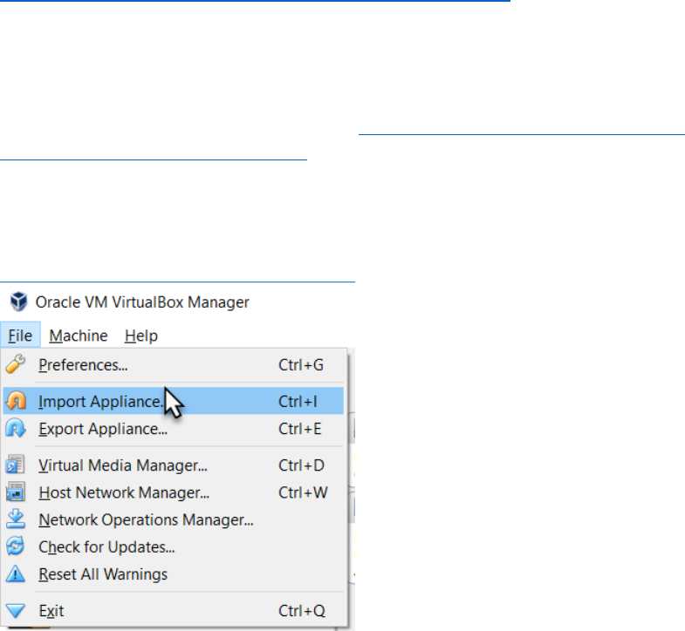
Task: Open the Machine menu
Action: click(x=79, y=336)
